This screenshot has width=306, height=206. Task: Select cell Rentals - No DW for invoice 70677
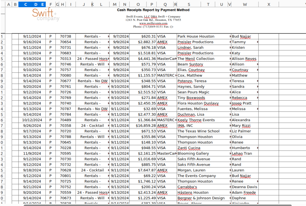[92, 81]
